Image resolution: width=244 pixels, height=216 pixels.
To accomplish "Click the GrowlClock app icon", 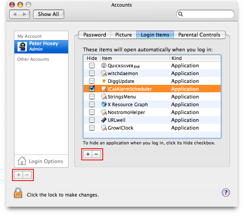I will (x=104, y=128).
